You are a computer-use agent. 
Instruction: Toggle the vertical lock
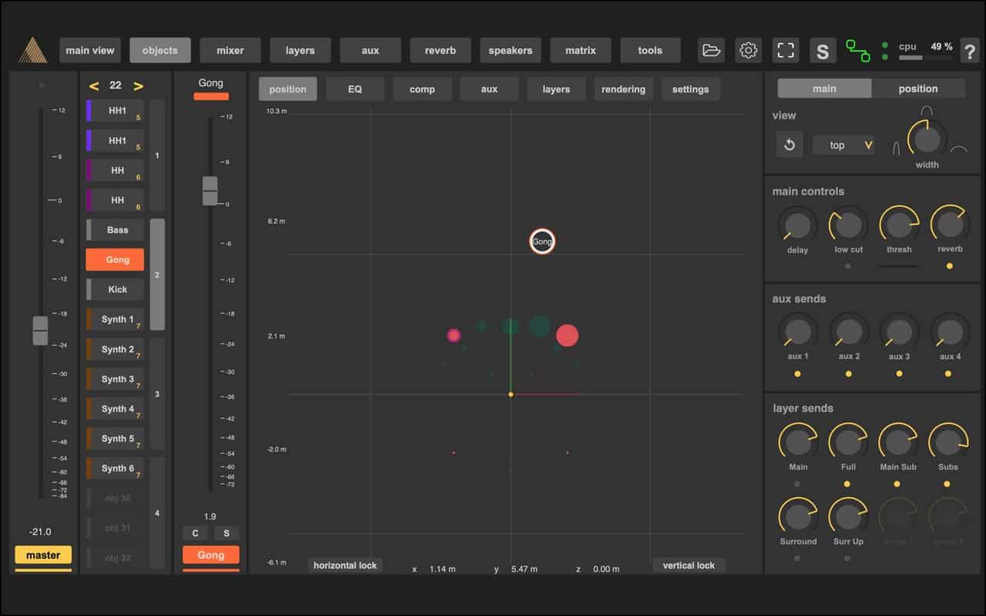(689, 565)
